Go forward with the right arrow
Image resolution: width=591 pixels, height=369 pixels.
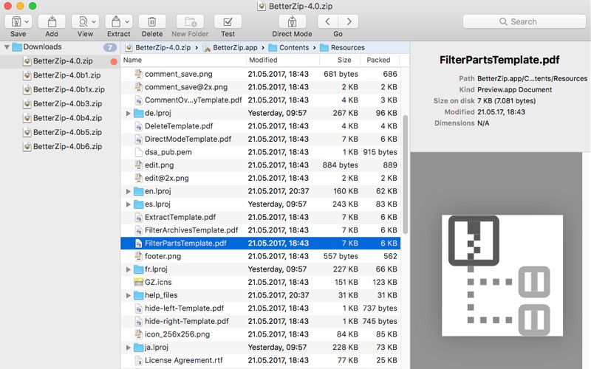coord(349,22)
